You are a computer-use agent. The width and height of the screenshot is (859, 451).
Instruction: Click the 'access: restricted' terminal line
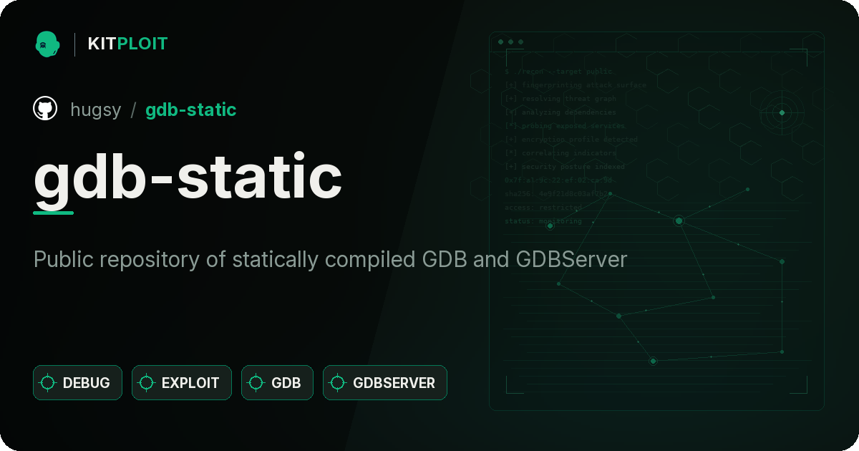pos(543,208)
